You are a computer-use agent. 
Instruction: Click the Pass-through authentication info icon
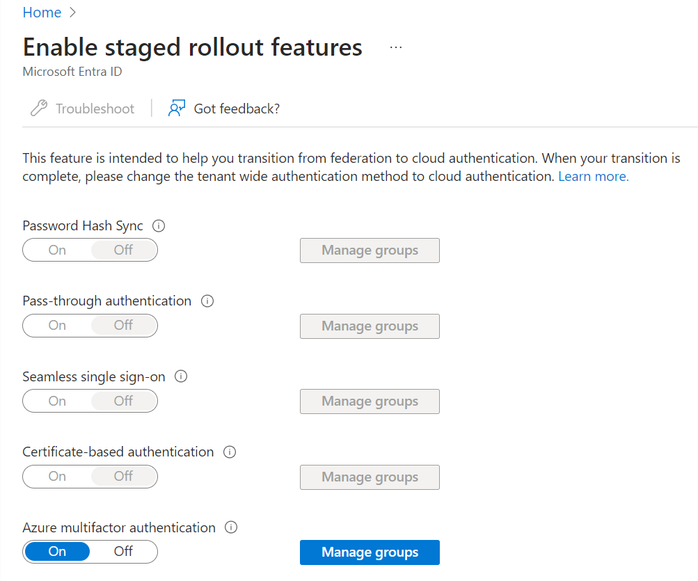click(207, 301)
